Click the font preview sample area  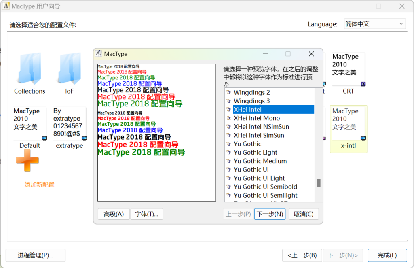157,133
